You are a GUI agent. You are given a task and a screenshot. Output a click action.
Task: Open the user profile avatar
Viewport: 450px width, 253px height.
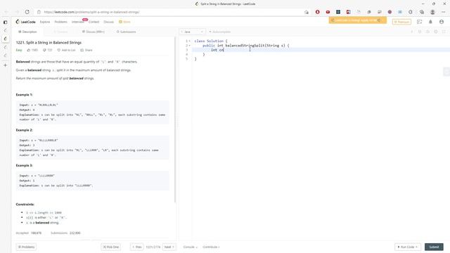click(442, 22)
